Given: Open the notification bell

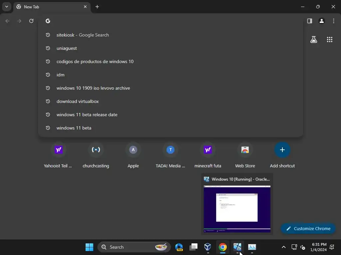Looking at the screenshot, I should pos(332,247).
